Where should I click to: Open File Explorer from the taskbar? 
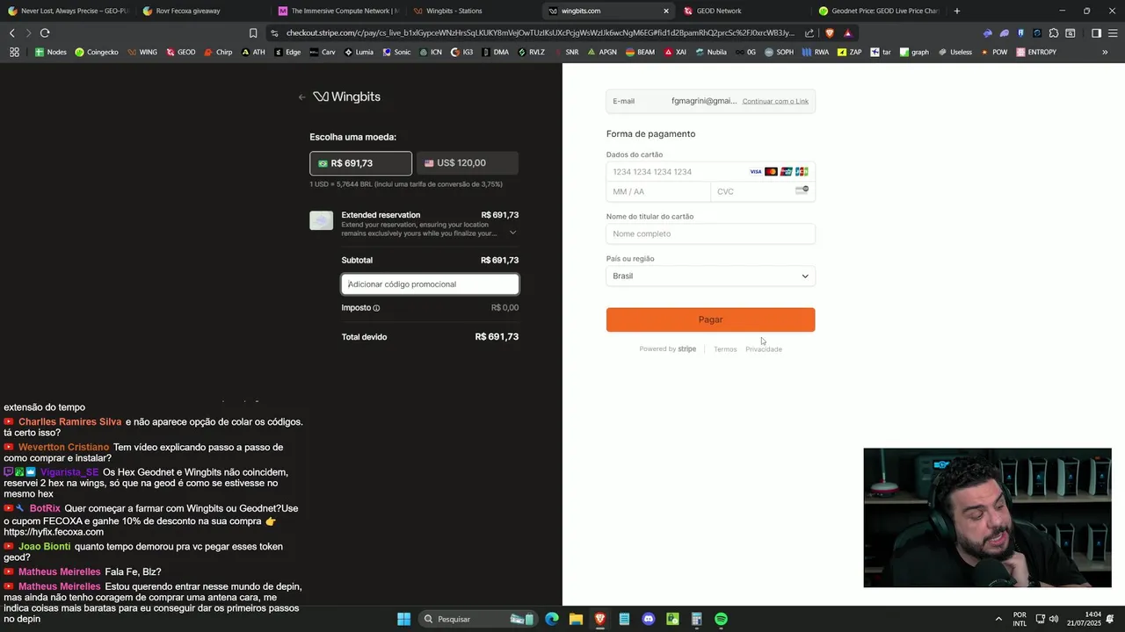[x=576, y=620]
